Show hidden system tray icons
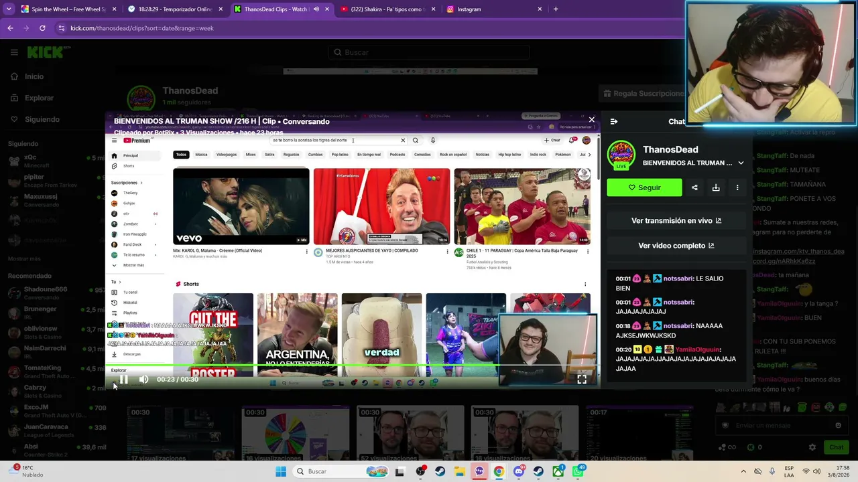 tap(743, 471)
